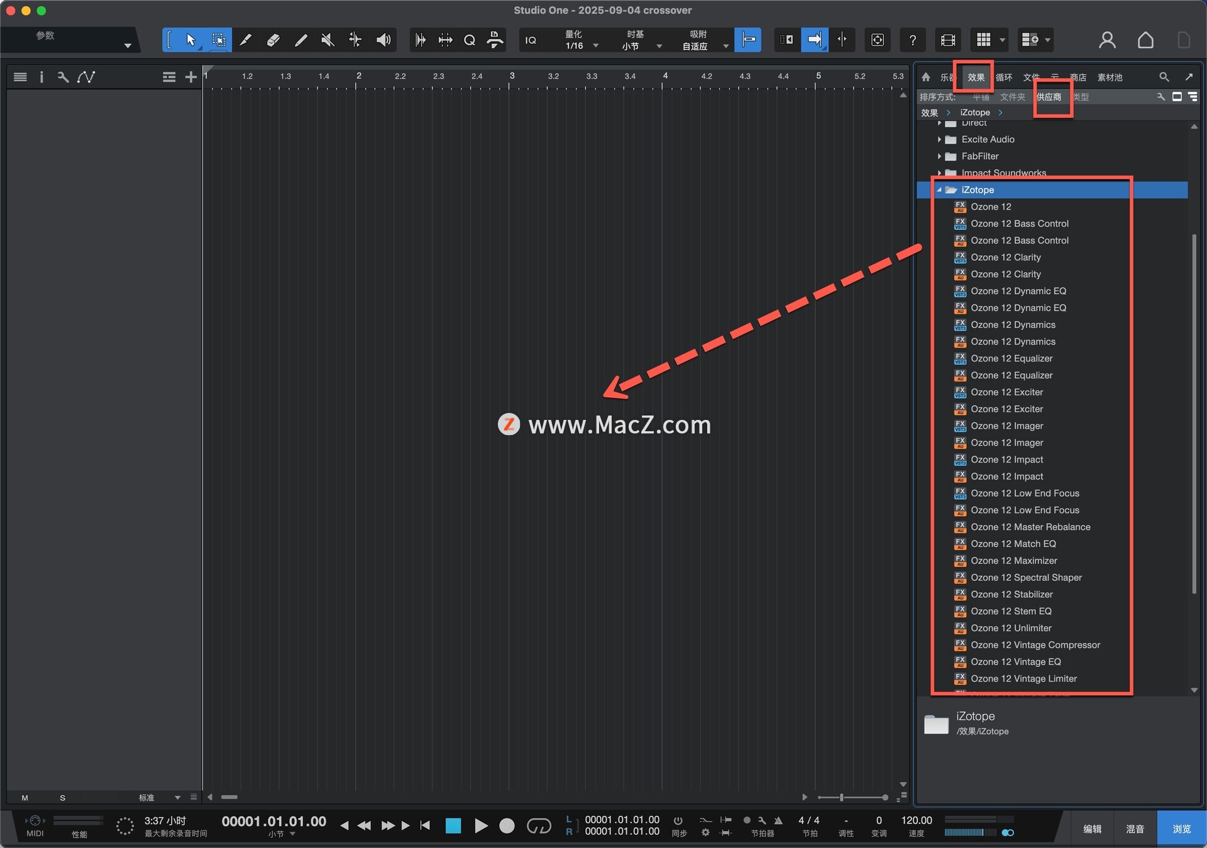Open the Start page home icon
1207x848 pixels.
1145,40
